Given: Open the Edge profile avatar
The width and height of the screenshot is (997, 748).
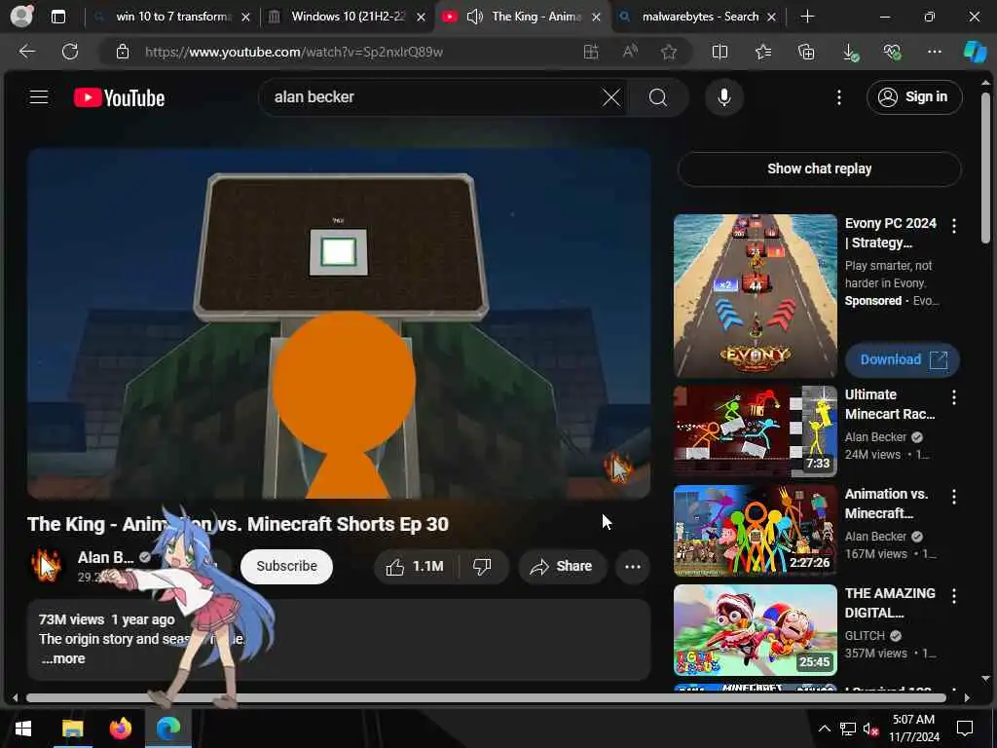Looking at the screenshot, I should tap(21, 16).
